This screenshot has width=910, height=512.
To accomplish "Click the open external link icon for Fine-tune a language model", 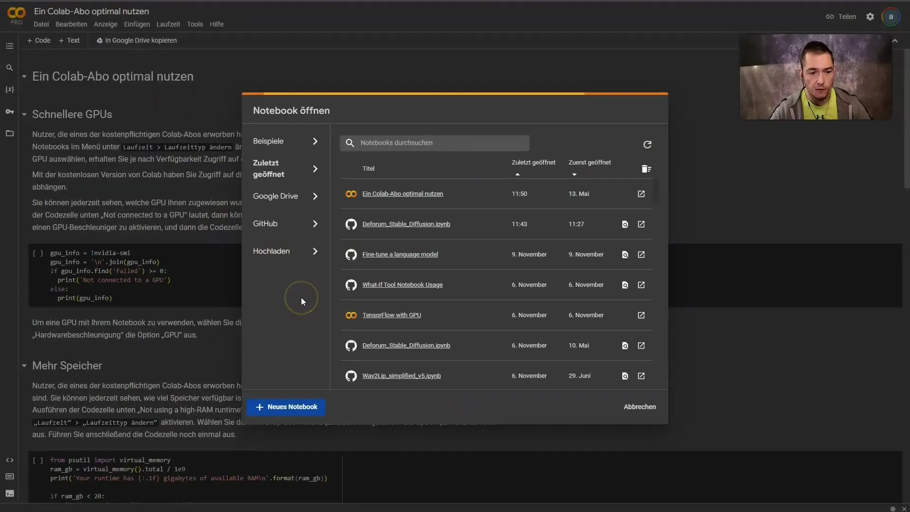I will (x=641, y=255).
